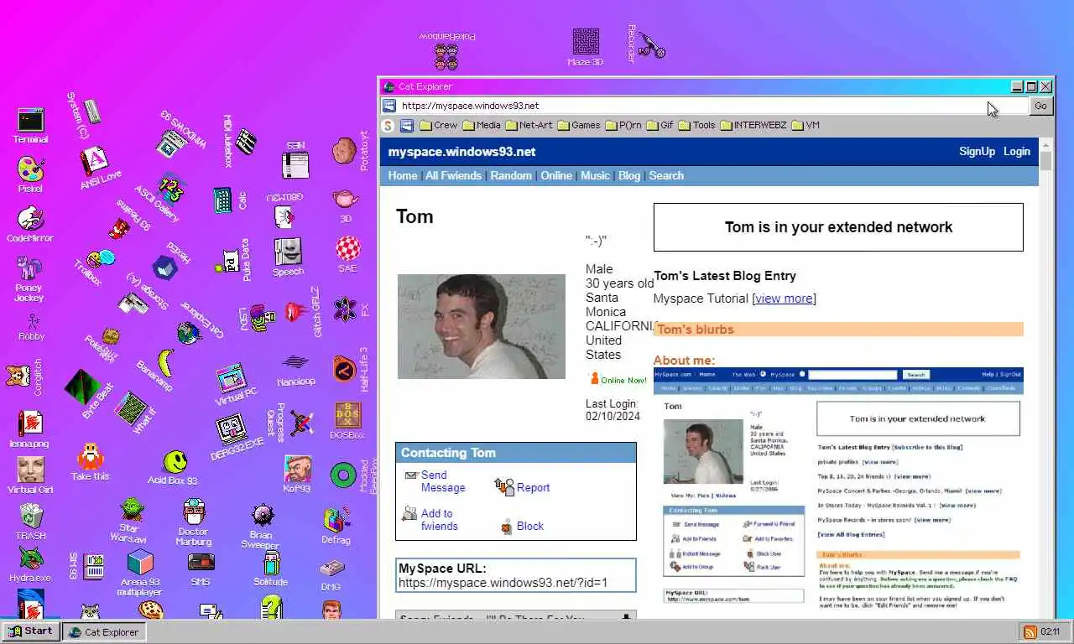Open the Star Wars.avi icon

point(131,522)
